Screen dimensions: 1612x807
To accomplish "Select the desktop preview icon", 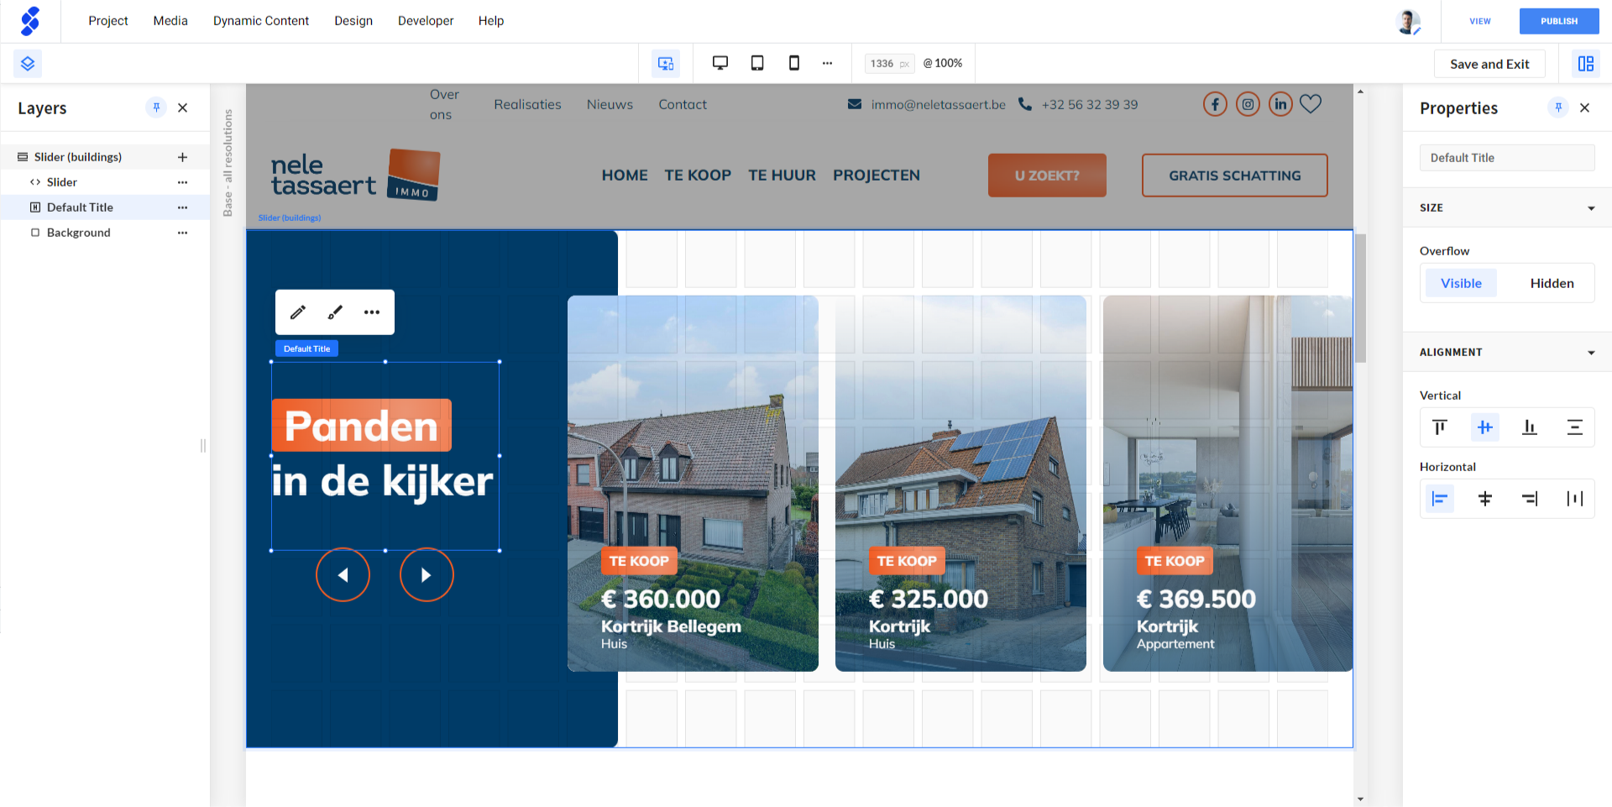I will [x=720, y=62].
